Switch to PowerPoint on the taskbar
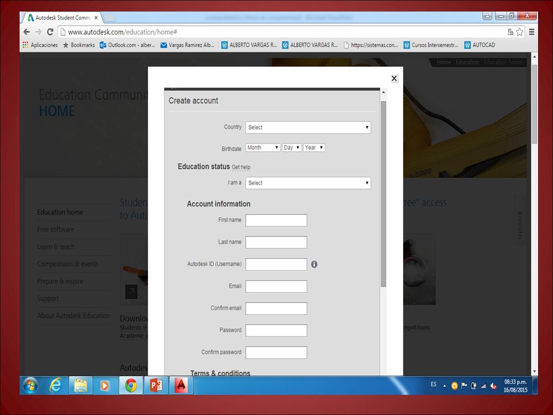This screenshot has height=415, width=553. (x=156, y=386)
